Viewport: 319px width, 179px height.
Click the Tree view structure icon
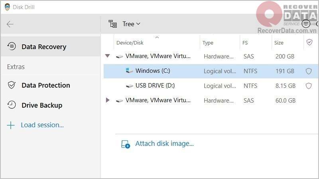(113, 24)
